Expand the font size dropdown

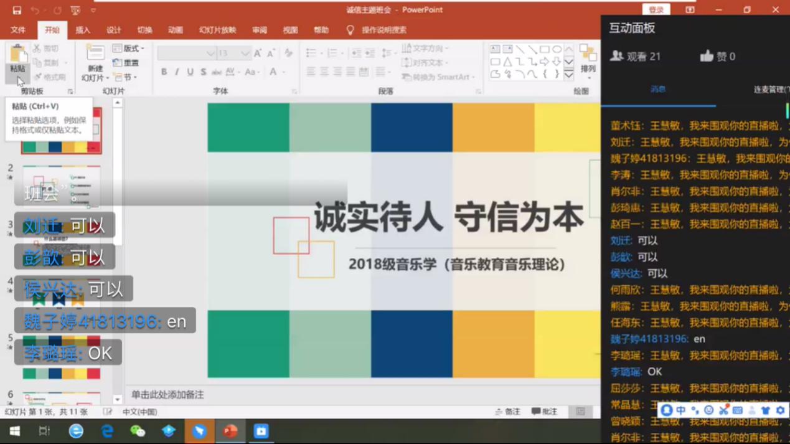pyautogui.click(x=245, y=54)
